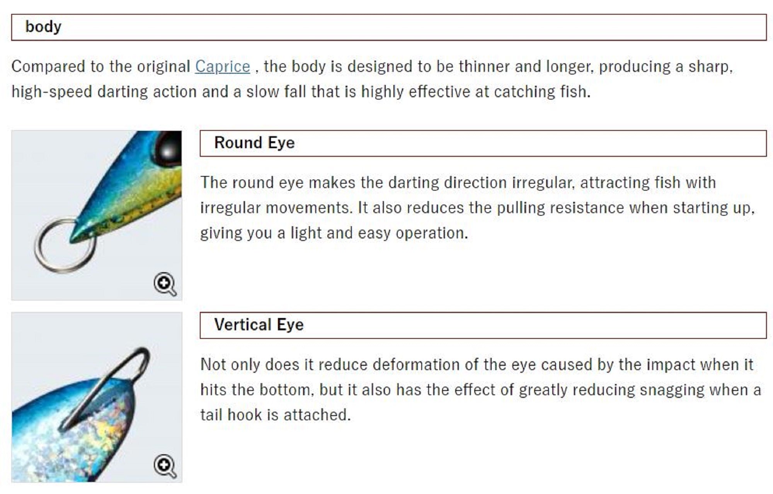The width and height of the screenshot is (773, 494).
Task: Open the Caprice product link
Action: (x=222, y=66)
